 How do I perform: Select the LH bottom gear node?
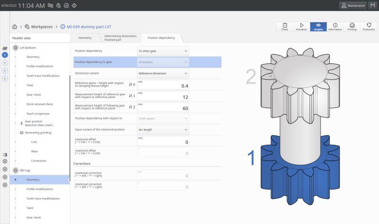tap(27, 48)
